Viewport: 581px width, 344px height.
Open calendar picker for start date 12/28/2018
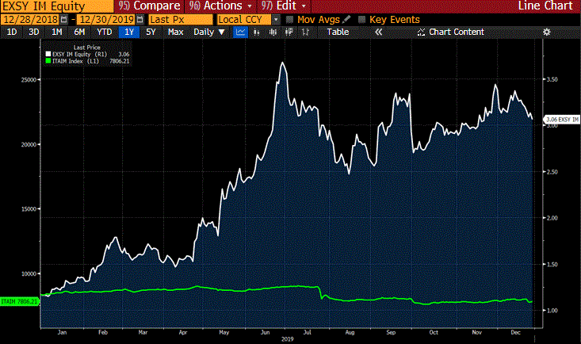coord(63,20)
